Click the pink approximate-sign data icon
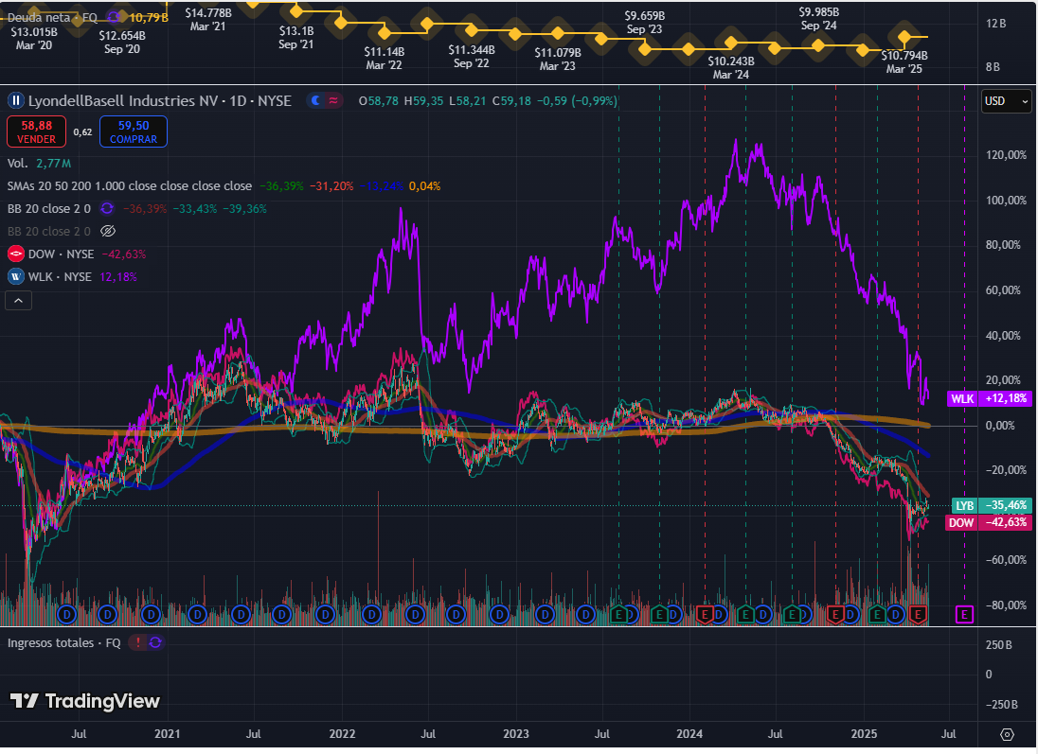 (x=333, y=101)
